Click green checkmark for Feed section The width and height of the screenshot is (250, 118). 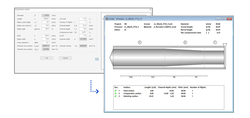coord(116,91)
